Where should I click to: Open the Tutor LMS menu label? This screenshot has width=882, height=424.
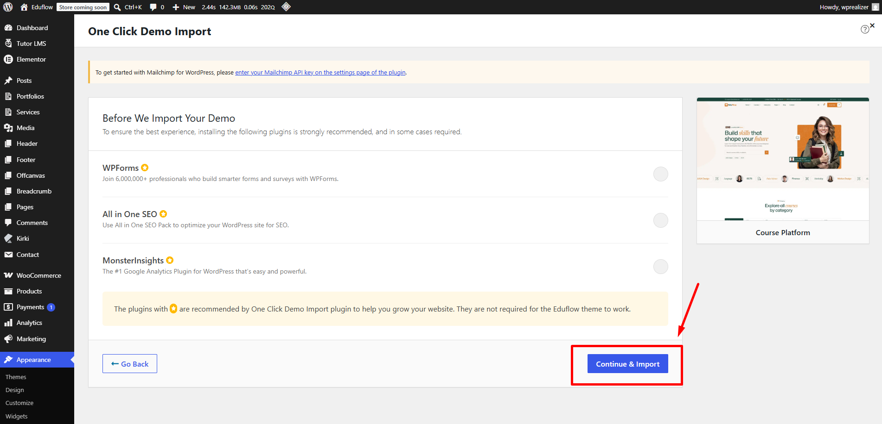coord(32,44)
